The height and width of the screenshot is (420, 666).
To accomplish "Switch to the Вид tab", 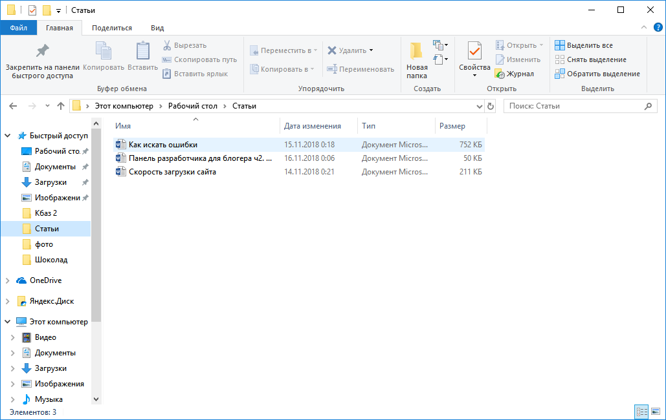I will tap(157, 28).
